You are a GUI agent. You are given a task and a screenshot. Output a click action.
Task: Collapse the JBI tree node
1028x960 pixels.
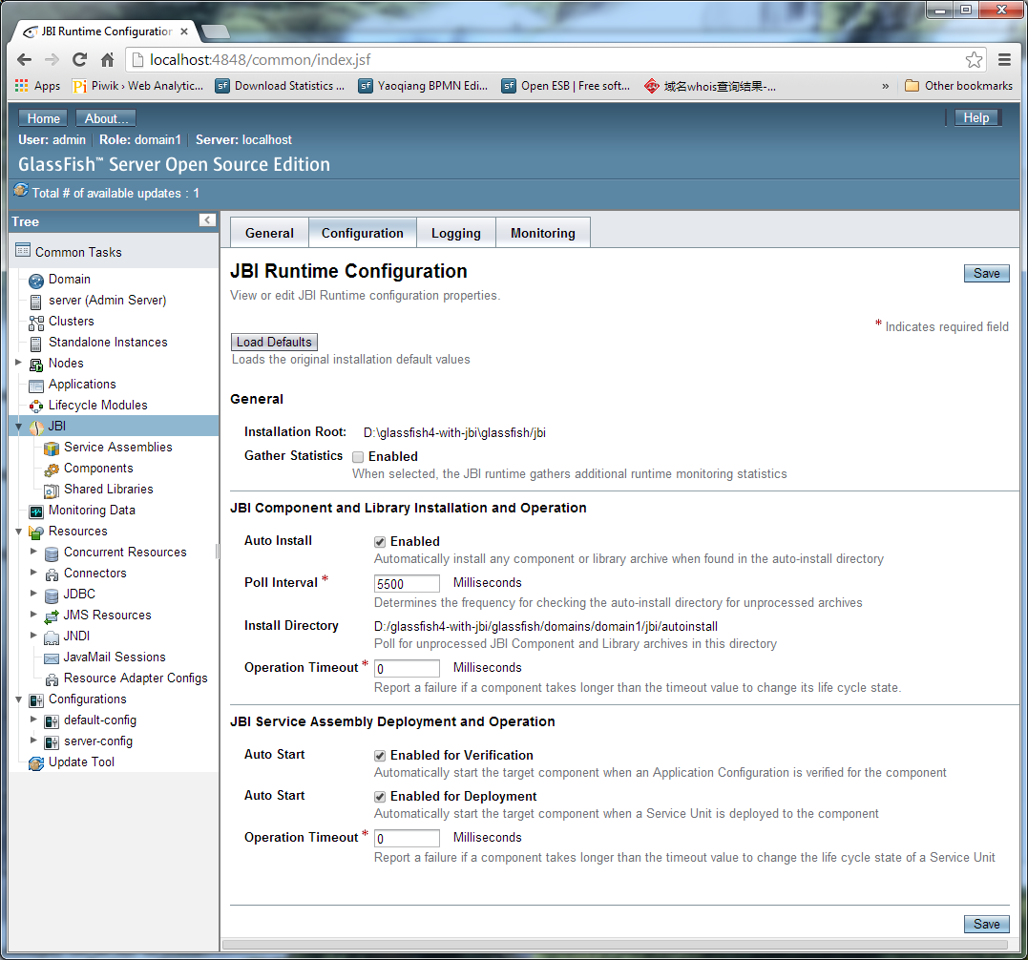pyautogui.click(x=18, y=427)
